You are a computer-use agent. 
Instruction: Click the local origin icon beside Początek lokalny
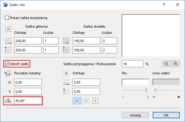(x=8, y=73)
